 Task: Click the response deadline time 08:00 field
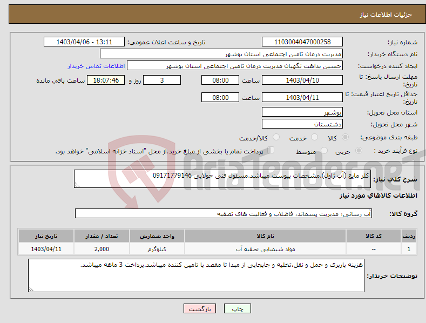coord(220,80)
